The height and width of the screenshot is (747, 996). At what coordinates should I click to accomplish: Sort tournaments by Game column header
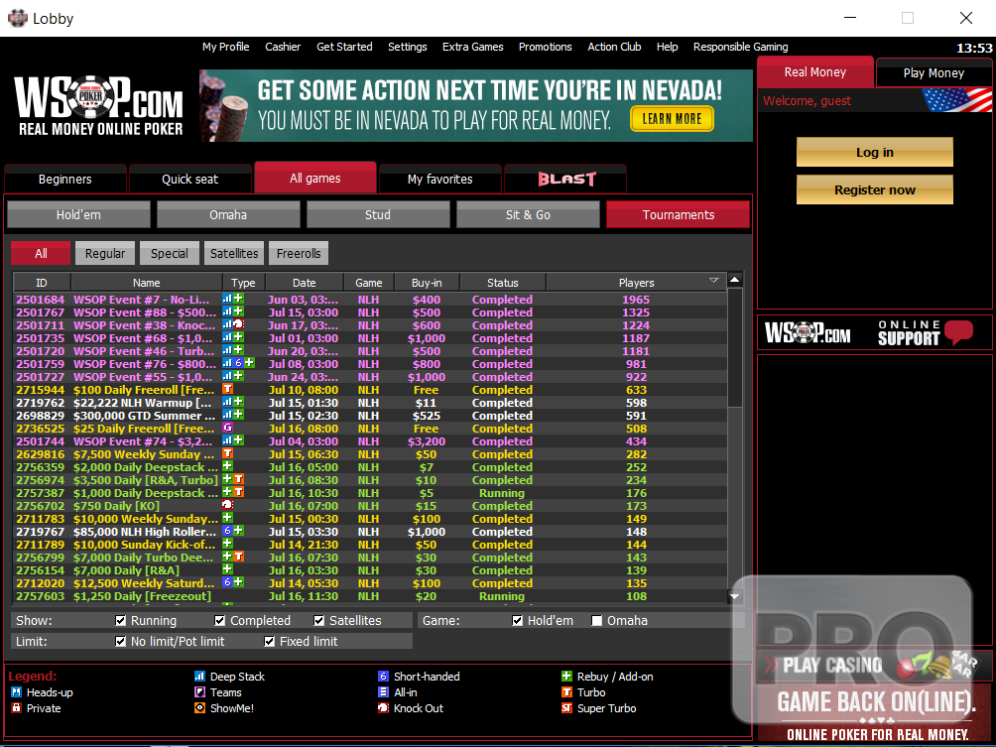point(369,283)
